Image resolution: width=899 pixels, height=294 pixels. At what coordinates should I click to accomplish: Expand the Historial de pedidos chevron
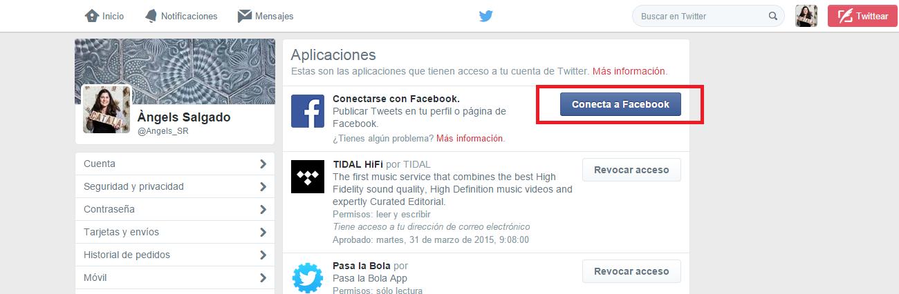(263, 255)
